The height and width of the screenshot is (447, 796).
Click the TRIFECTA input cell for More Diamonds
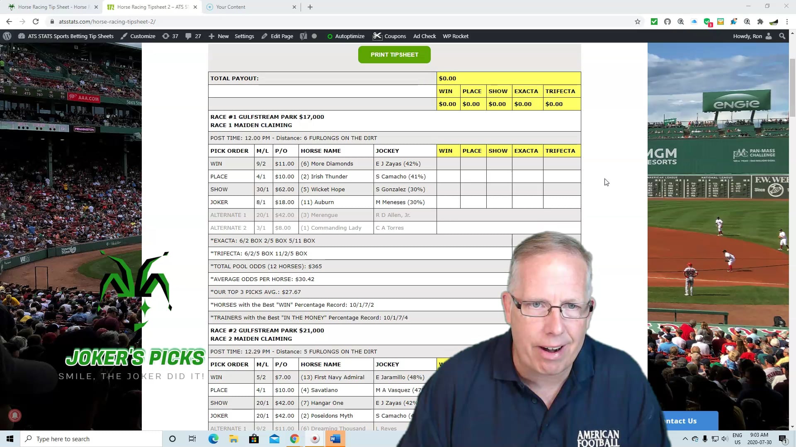[562, 163]
